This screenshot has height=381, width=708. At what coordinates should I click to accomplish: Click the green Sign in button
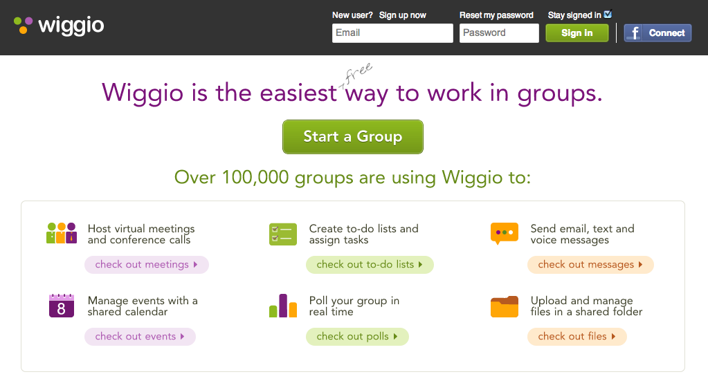click(577, 33)
